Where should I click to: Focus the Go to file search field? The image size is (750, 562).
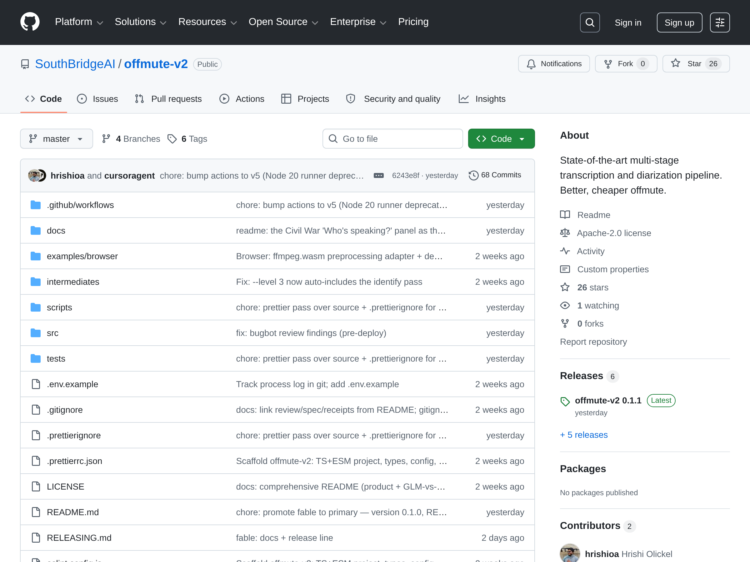[x=392, y=139]
